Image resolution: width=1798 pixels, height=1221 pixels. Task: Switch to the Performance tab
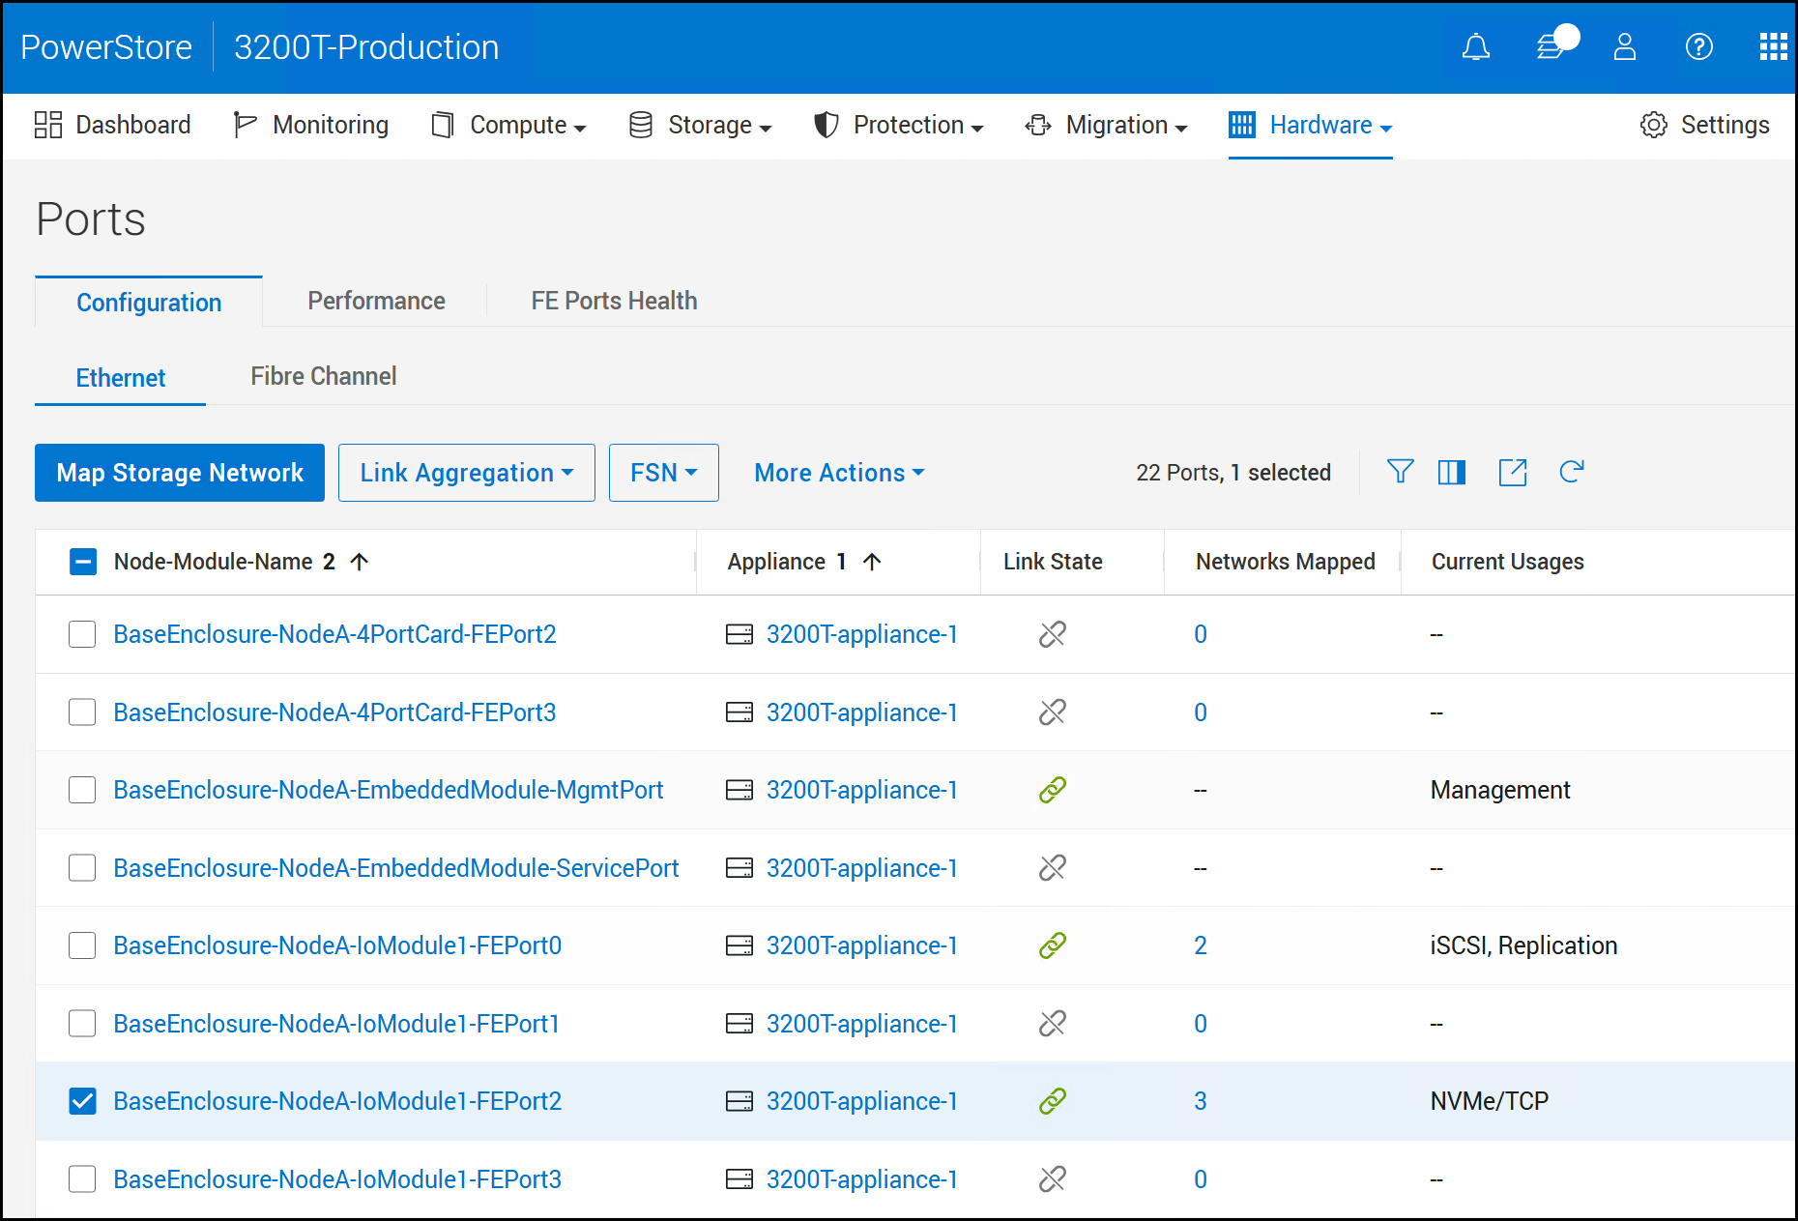(376, 302)
